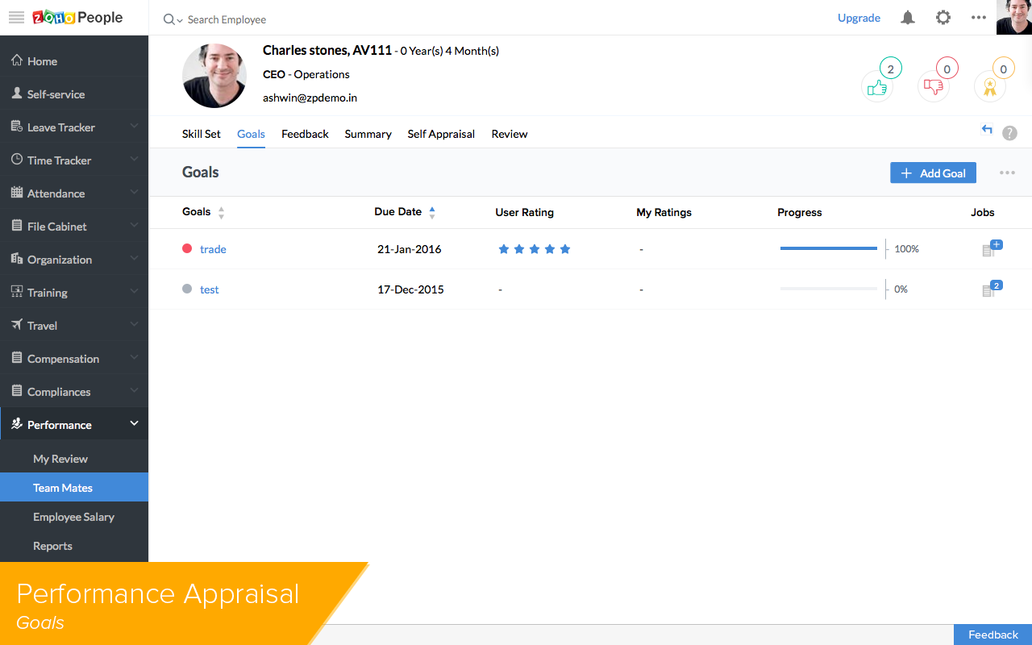The height and width of the screenshot is (645, 1032).
Task: Click the Leave Tracker sidebar icon
Action: (x=17, y=127)
